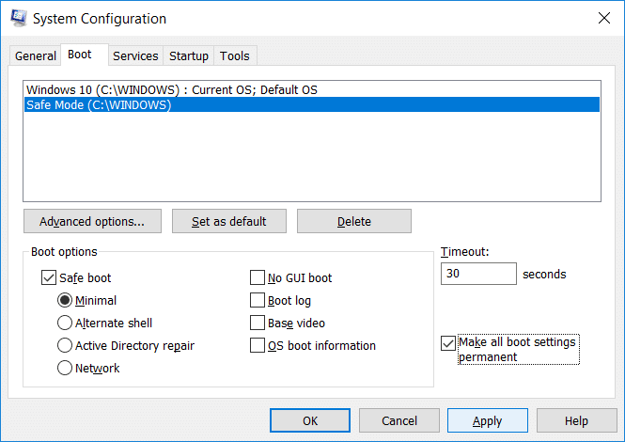This screenshot has height=442, width=625.
Task: Uncheck the Safe boot checkbox
Action: tap(49, 278)
